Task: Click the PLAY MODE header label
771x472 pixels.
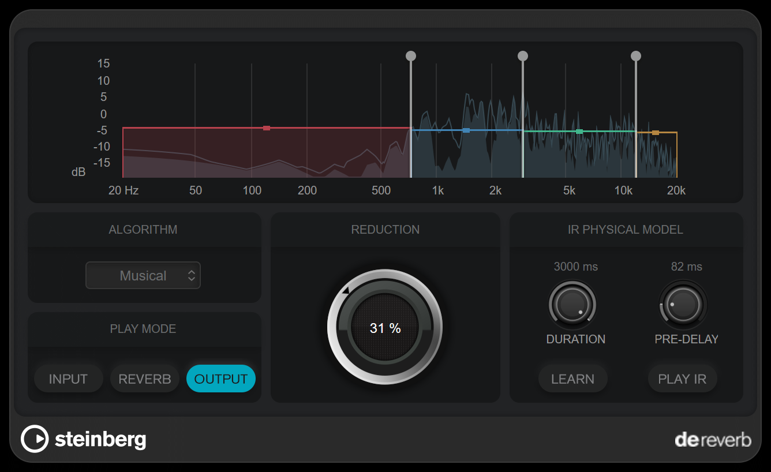Action: [143, 329]
